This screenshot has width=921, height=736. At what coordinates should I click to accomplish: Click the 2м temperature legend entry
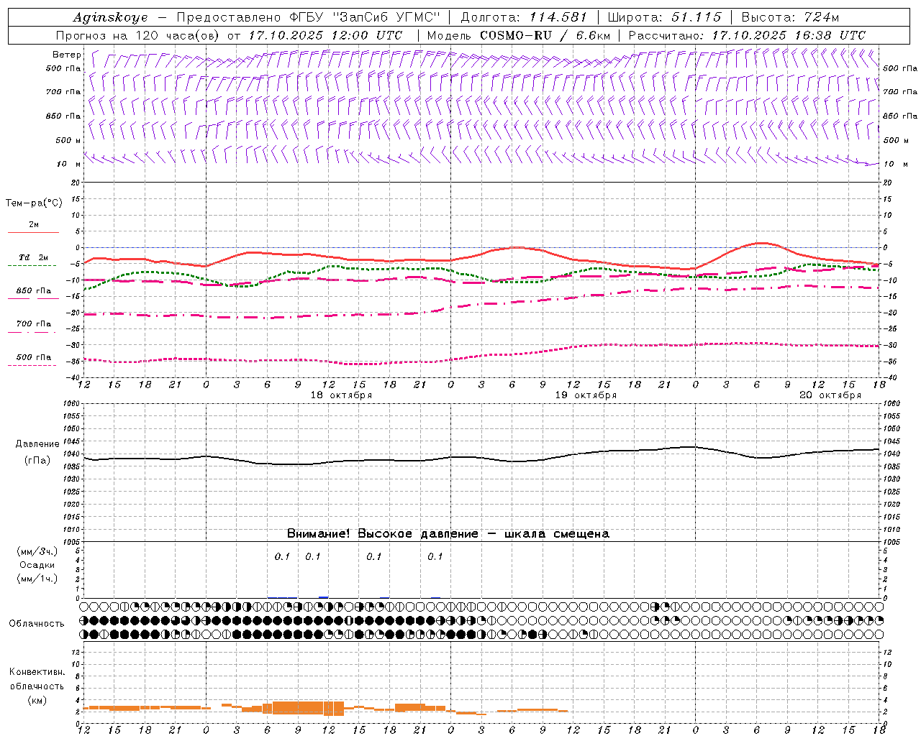click(34, 224)
